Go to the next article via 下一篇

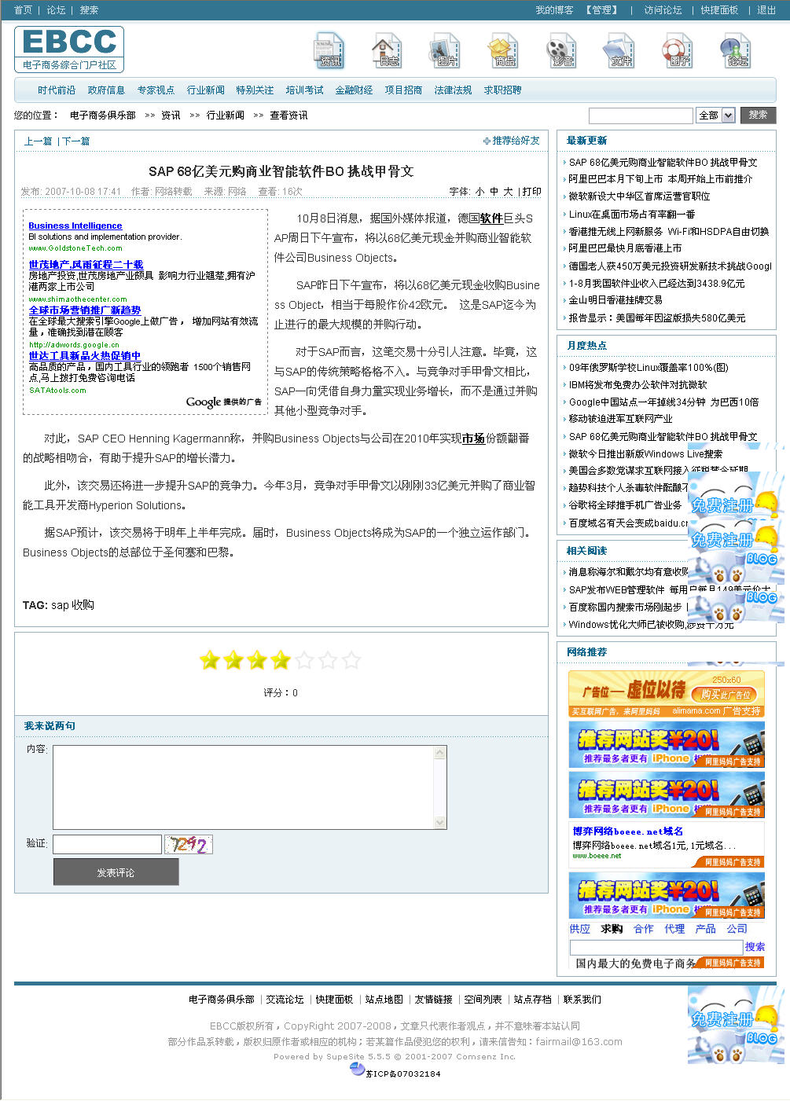75,141
